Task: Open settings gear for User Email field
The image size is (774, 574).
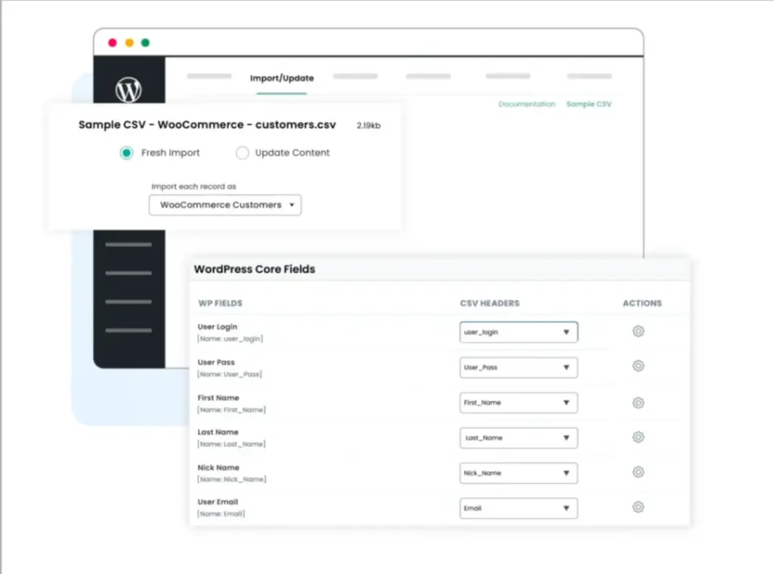Action: 638,507
